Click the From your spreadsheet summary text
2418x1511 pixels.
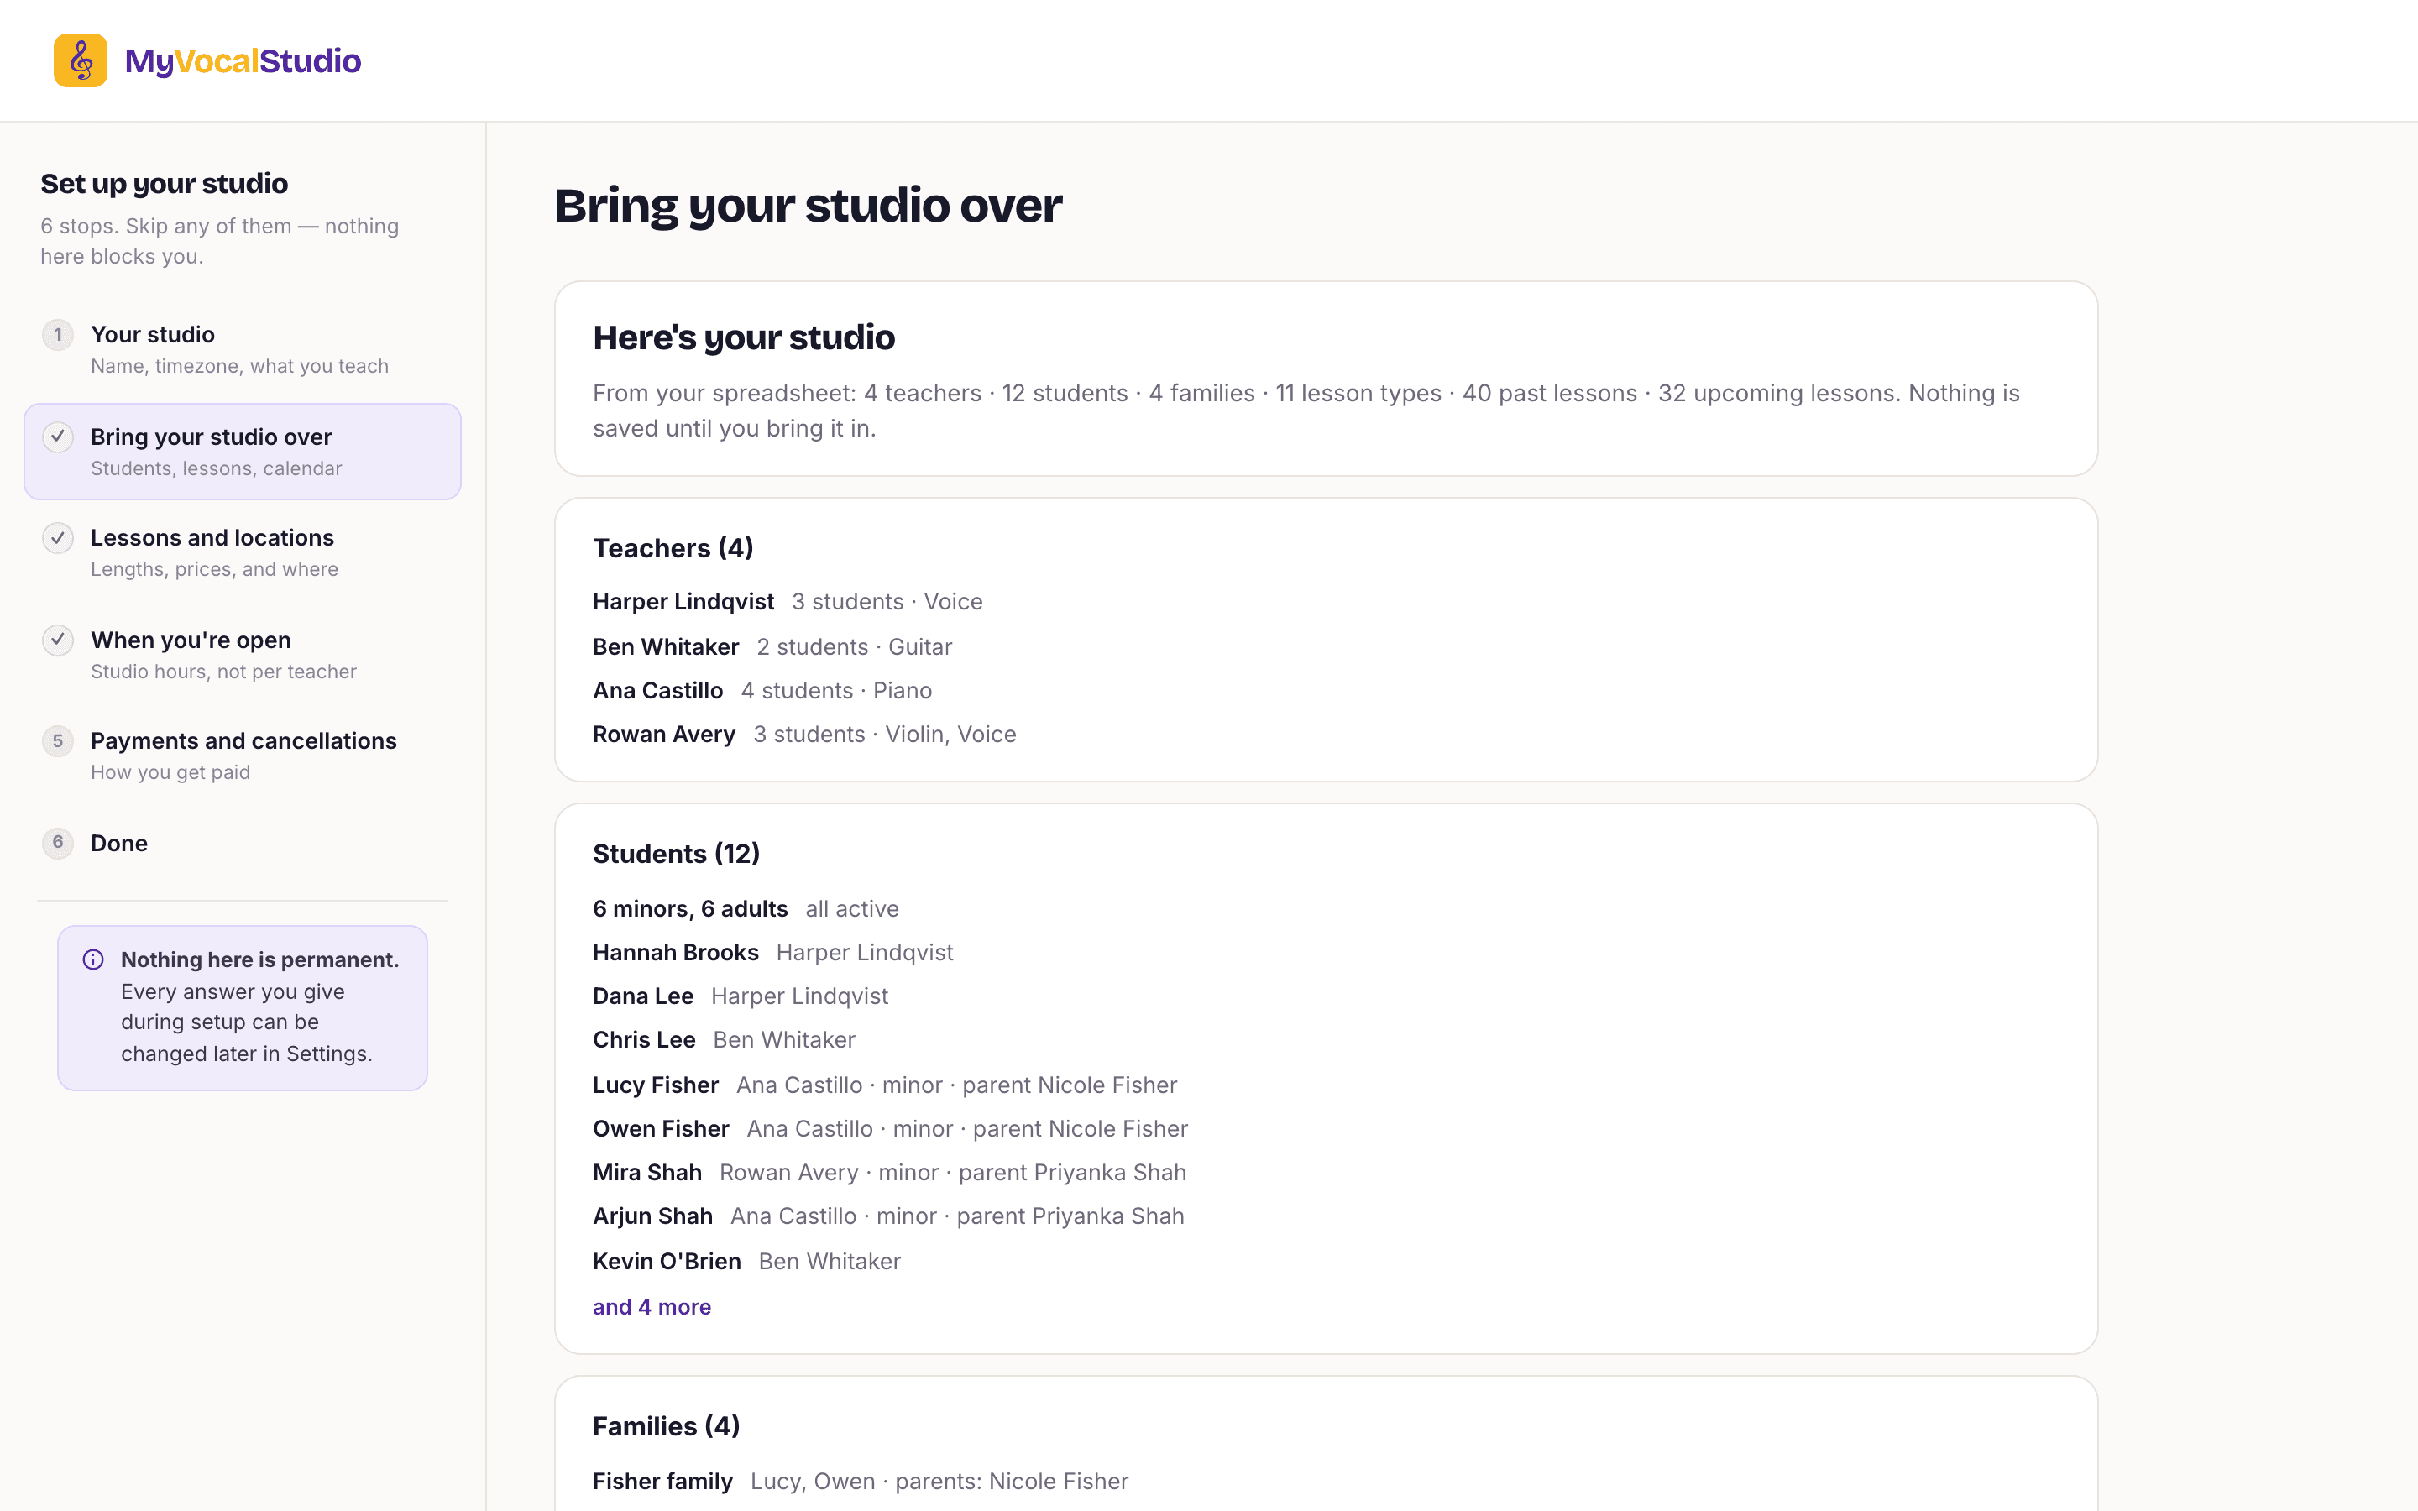point(1306,410)
